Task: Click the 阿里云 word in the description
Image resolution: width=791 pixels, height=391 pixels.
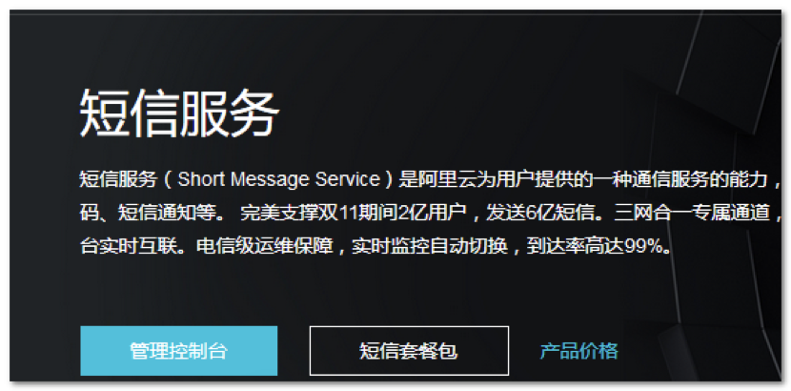Action: click(447, 179)
